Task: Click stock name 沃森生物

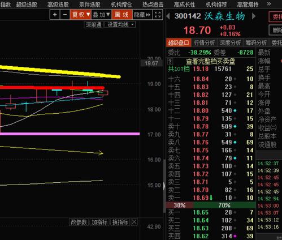Action: [225, 16]
